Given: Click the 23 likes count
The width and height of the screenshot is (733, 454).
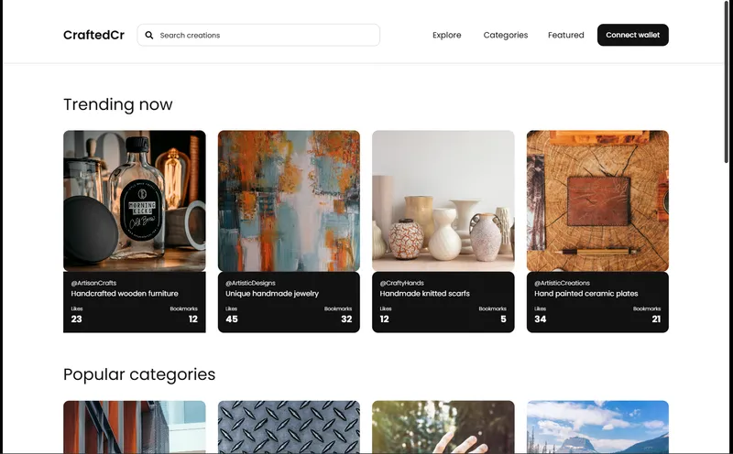Looking at the screenshot, I should point(76,319).
